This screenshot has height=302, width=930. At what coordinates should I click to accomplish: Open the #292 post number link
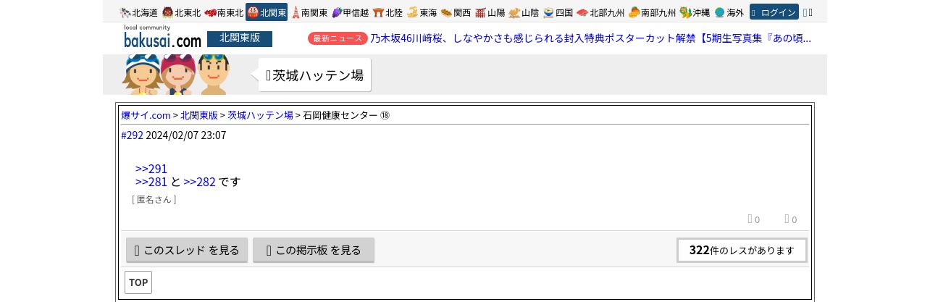[132, 135]
